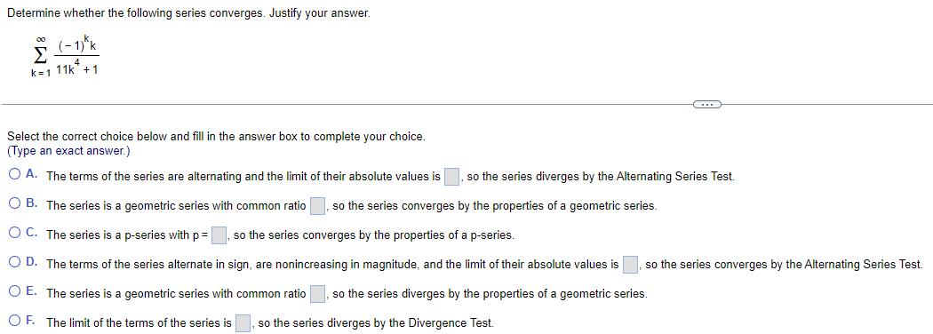Click the p value box in choice C
Screen dimensions: 933x334
pyautogui.click(x=219, y=235)
